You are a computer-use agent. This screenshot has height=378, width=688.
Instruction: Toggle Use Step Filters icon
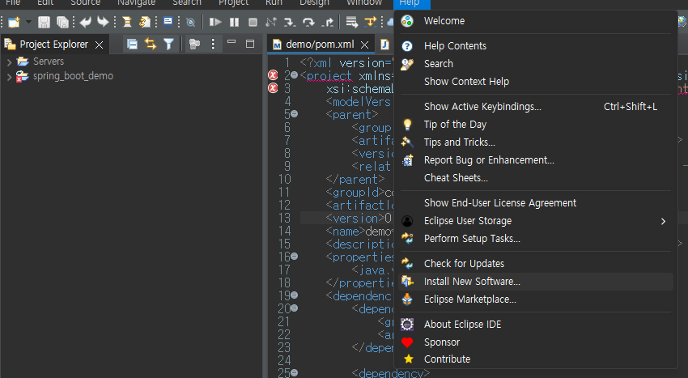click(371, 22)
